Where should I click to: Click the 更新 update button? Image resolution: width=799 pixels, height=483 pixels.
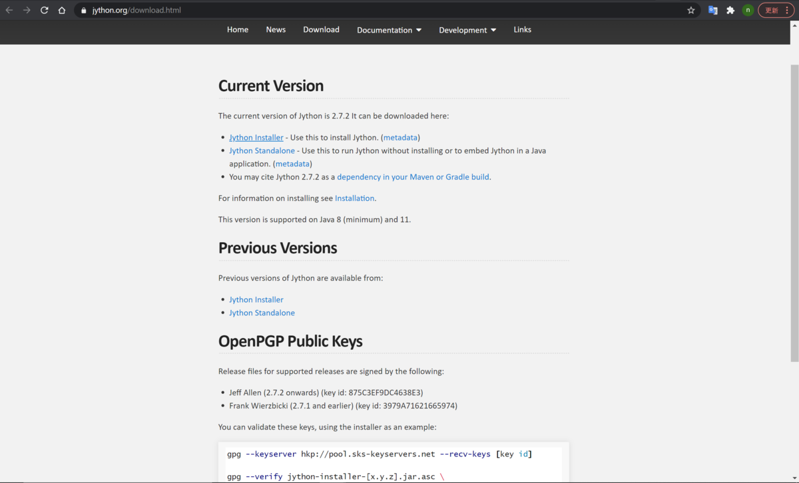tap(776, 10)
